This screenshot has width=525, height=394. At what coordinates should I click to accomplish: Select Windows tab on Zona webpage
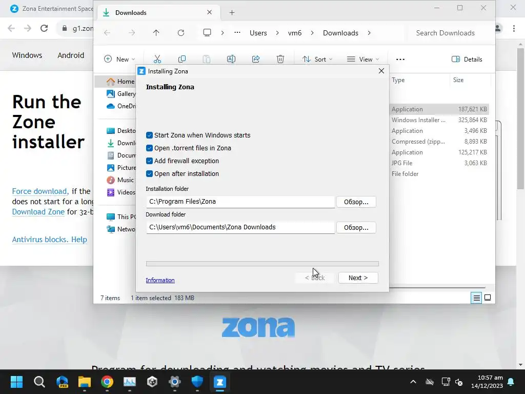[x=27, y=55]
